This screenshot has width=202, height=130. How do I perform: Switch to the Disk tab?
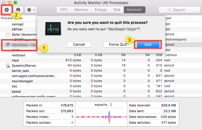tap(117, 10)
